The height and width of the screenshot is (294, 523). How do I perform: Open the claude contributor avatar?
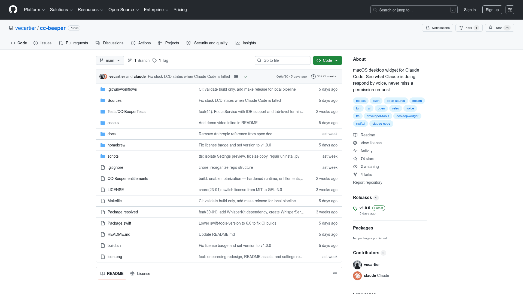(357, 275)
